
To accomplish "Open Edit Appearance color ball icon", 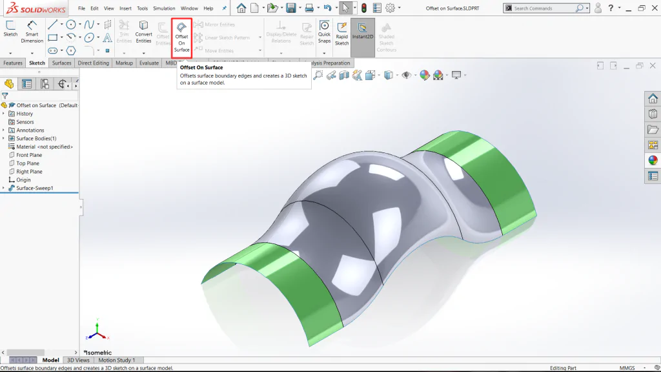I will coord(425,75).
